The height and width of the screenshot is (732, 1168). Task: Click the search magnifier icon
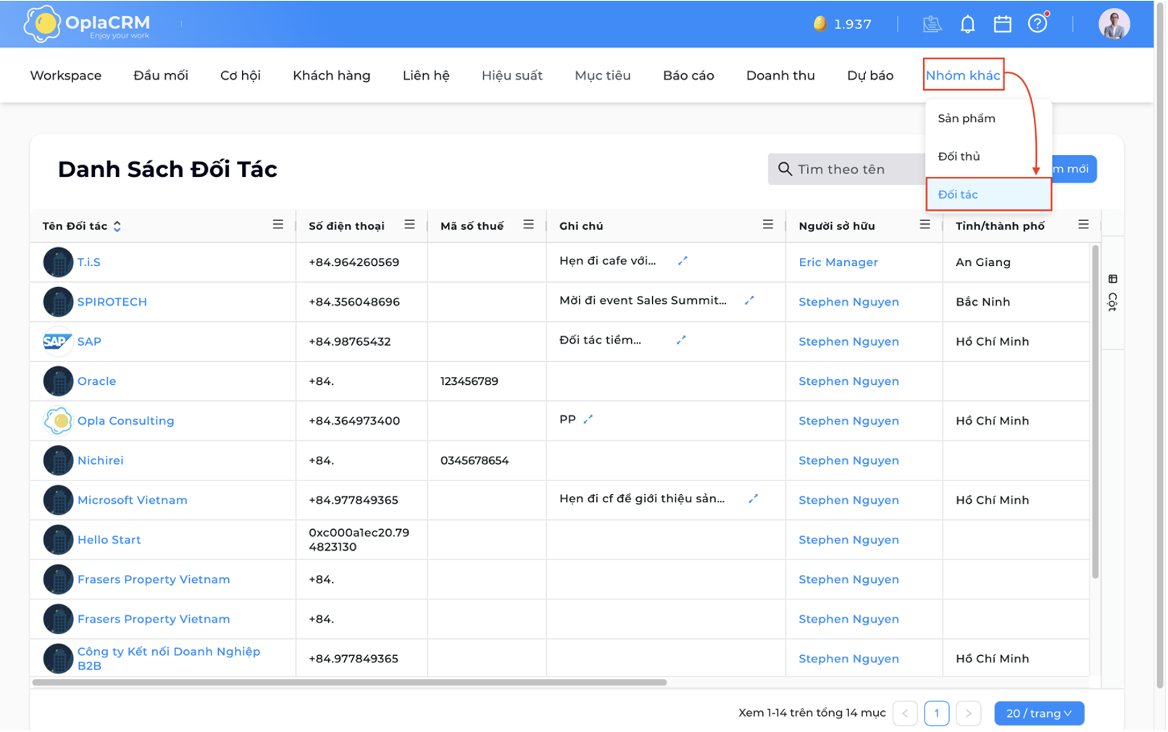(x=785, y=169)
